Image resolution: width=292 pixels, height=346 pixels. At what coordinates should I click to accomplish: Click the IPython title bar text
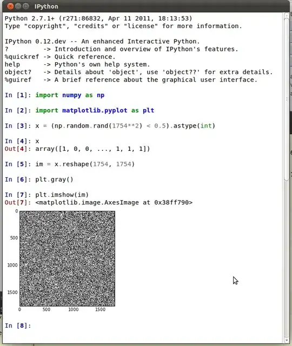[x=47, y=6]
